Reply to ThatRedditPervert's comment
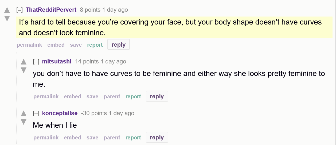336x145 pixels. [119, 45]
